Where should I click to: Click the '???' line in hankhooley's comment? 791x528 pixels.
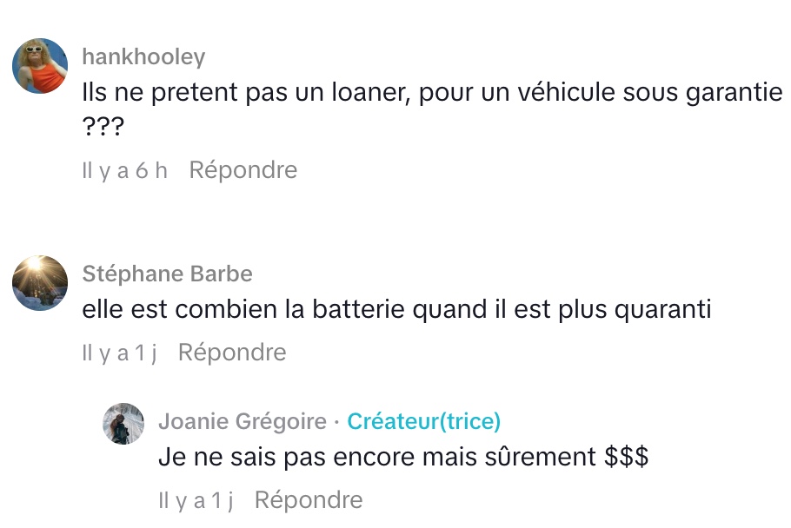103,128
